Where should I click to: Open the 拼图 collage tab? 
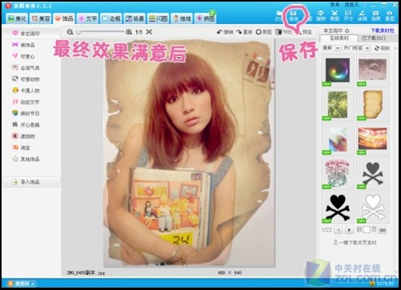point(206,18)
